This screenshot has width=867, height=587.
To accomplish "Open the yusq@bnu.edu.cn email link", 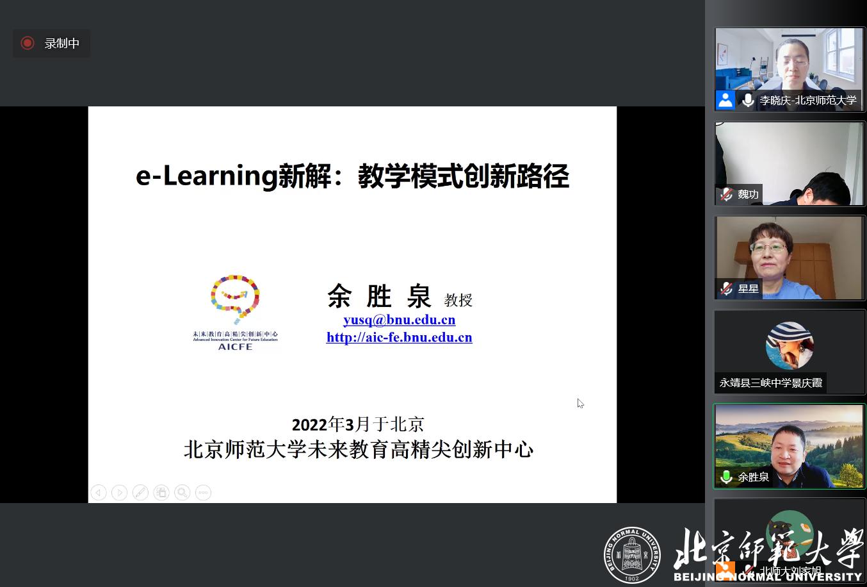I will coord(399,320).
